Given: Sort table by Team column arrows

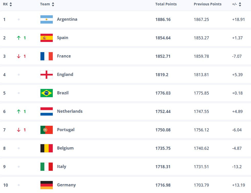Looking at the screenshot, I should click(x=53, y=4).
